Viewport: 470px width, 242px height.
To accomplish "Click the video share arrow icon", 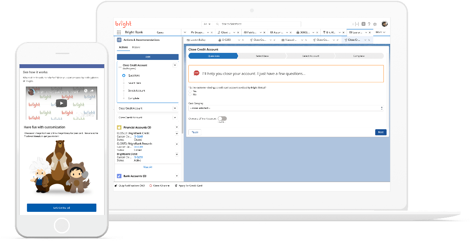I will pyautogui.click(x=92, y=91).
